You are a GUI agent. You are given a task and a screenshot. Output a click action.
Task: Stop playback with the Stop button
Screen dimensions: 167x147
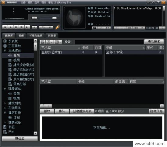tap(22, 27)
